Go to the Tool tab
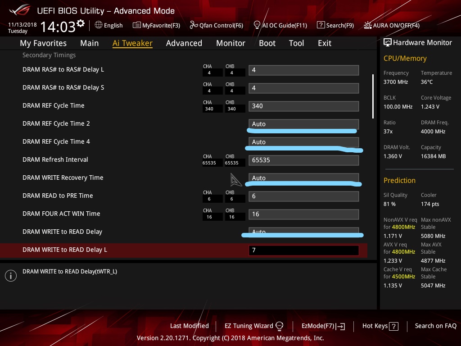The width and height of the screenshot is (461, 346). coord(296,43)
